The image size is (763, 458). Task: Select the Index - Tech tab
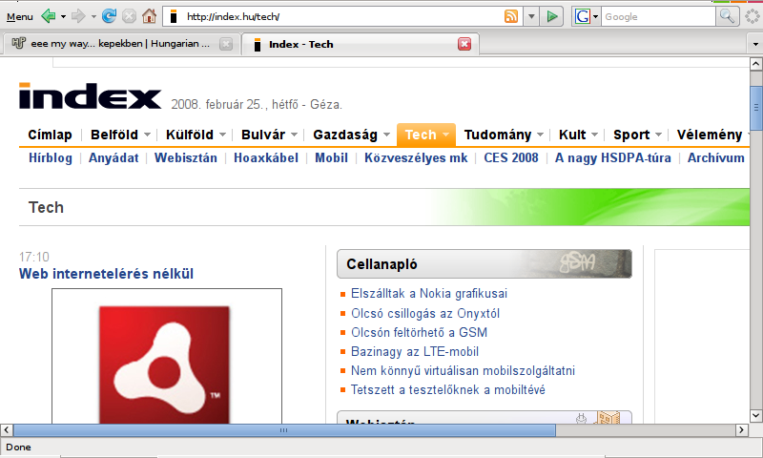click(361, 44)
